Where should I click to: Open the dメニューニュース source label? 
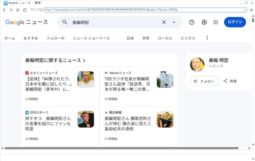(x=41, y=73)
